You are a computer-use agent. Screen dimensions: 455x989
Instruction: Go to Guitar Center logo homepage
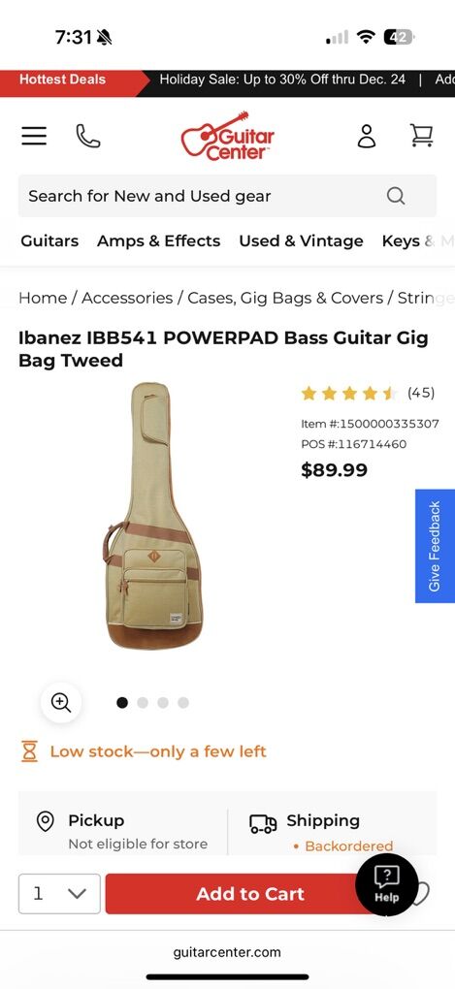(228, 137)
